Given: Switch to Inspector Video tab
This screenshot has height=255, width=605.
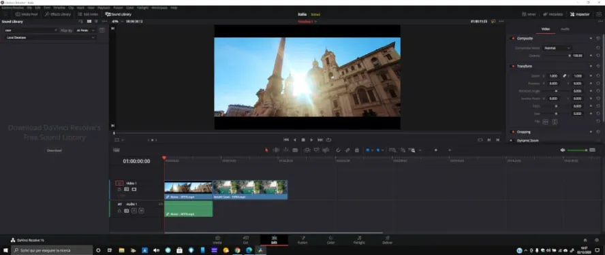Looking at the screenshot, I should pyautogui.click(x=545, y=29).
